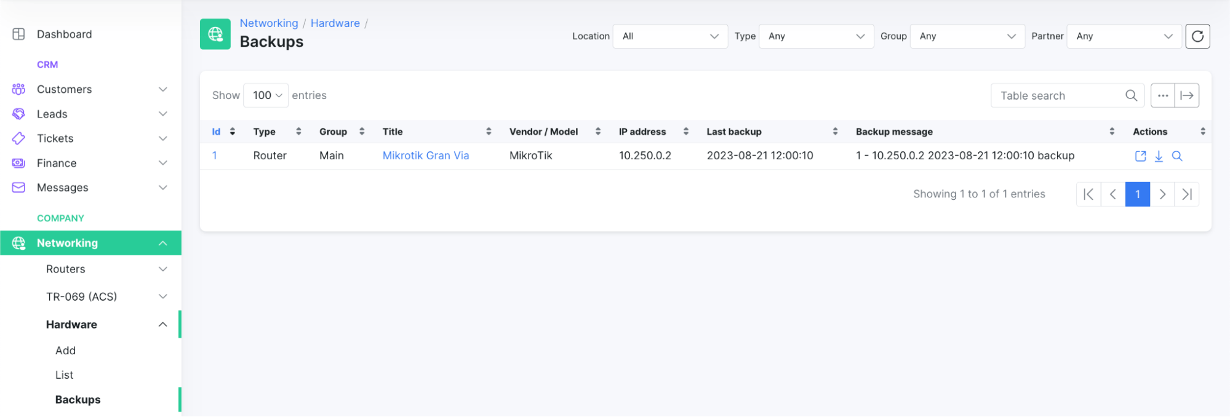This screenshot has width=1230, height=417.
Task: Expand the Messages menu chevron
Action: click(163, 188)
